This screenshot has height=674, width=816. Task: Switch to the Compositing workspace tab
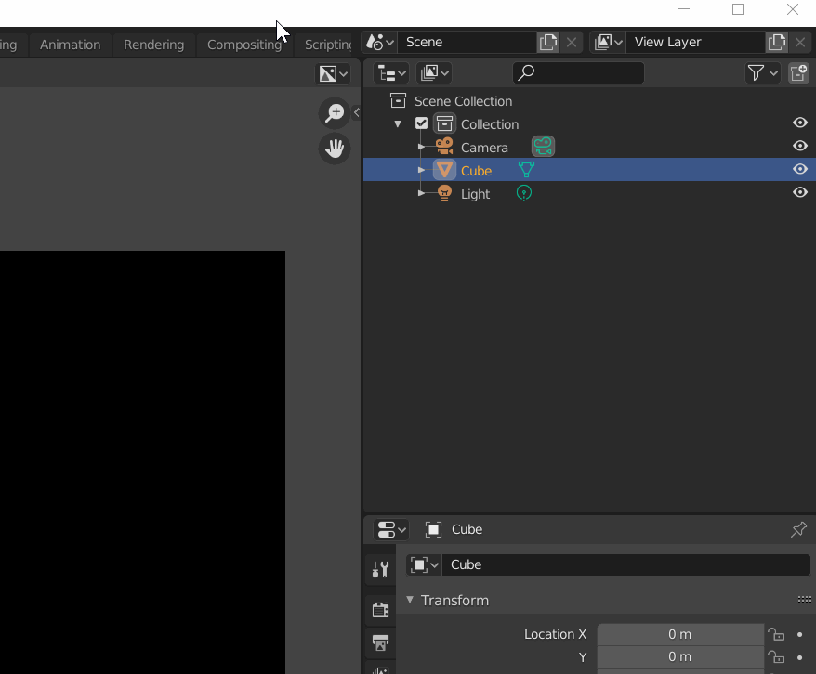click(x=244, y=44)
